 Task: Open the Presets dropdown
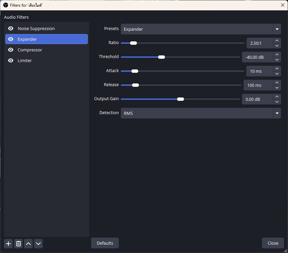(x=201, y=29)
